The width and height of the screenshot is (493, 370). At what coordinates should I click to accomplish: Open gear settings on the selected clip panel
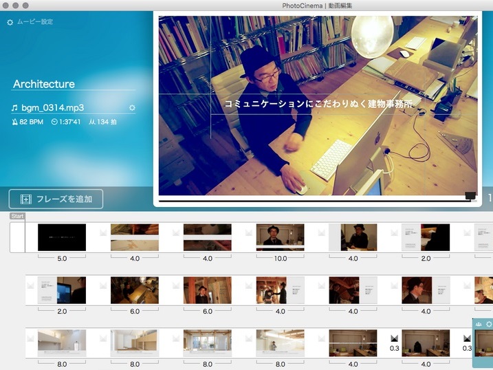pos(488,325)
